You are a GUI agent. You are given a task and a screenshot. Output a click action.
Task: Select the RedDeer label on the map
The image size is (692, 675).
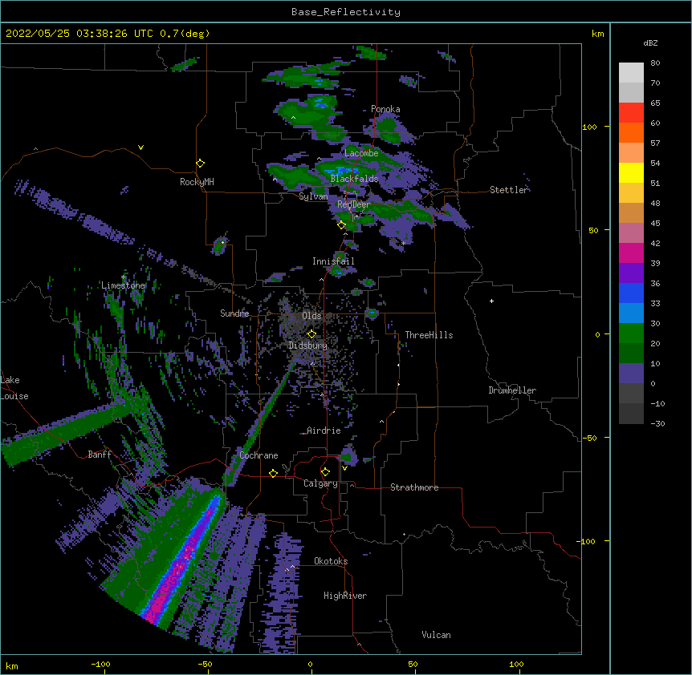pos(354,204)
